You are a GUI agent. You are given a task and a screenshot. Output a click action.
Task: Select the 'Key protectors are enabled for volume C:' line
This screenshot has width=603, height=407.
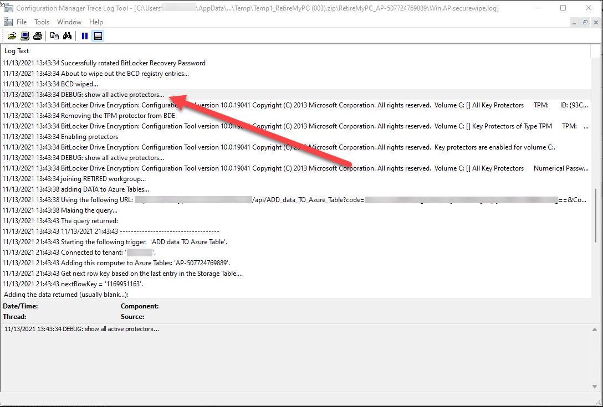coord(296,147)
